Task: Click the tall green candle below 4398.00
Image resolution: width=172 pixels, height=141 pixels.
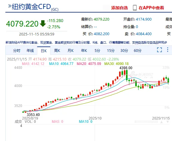Action: tap(127, 76)
